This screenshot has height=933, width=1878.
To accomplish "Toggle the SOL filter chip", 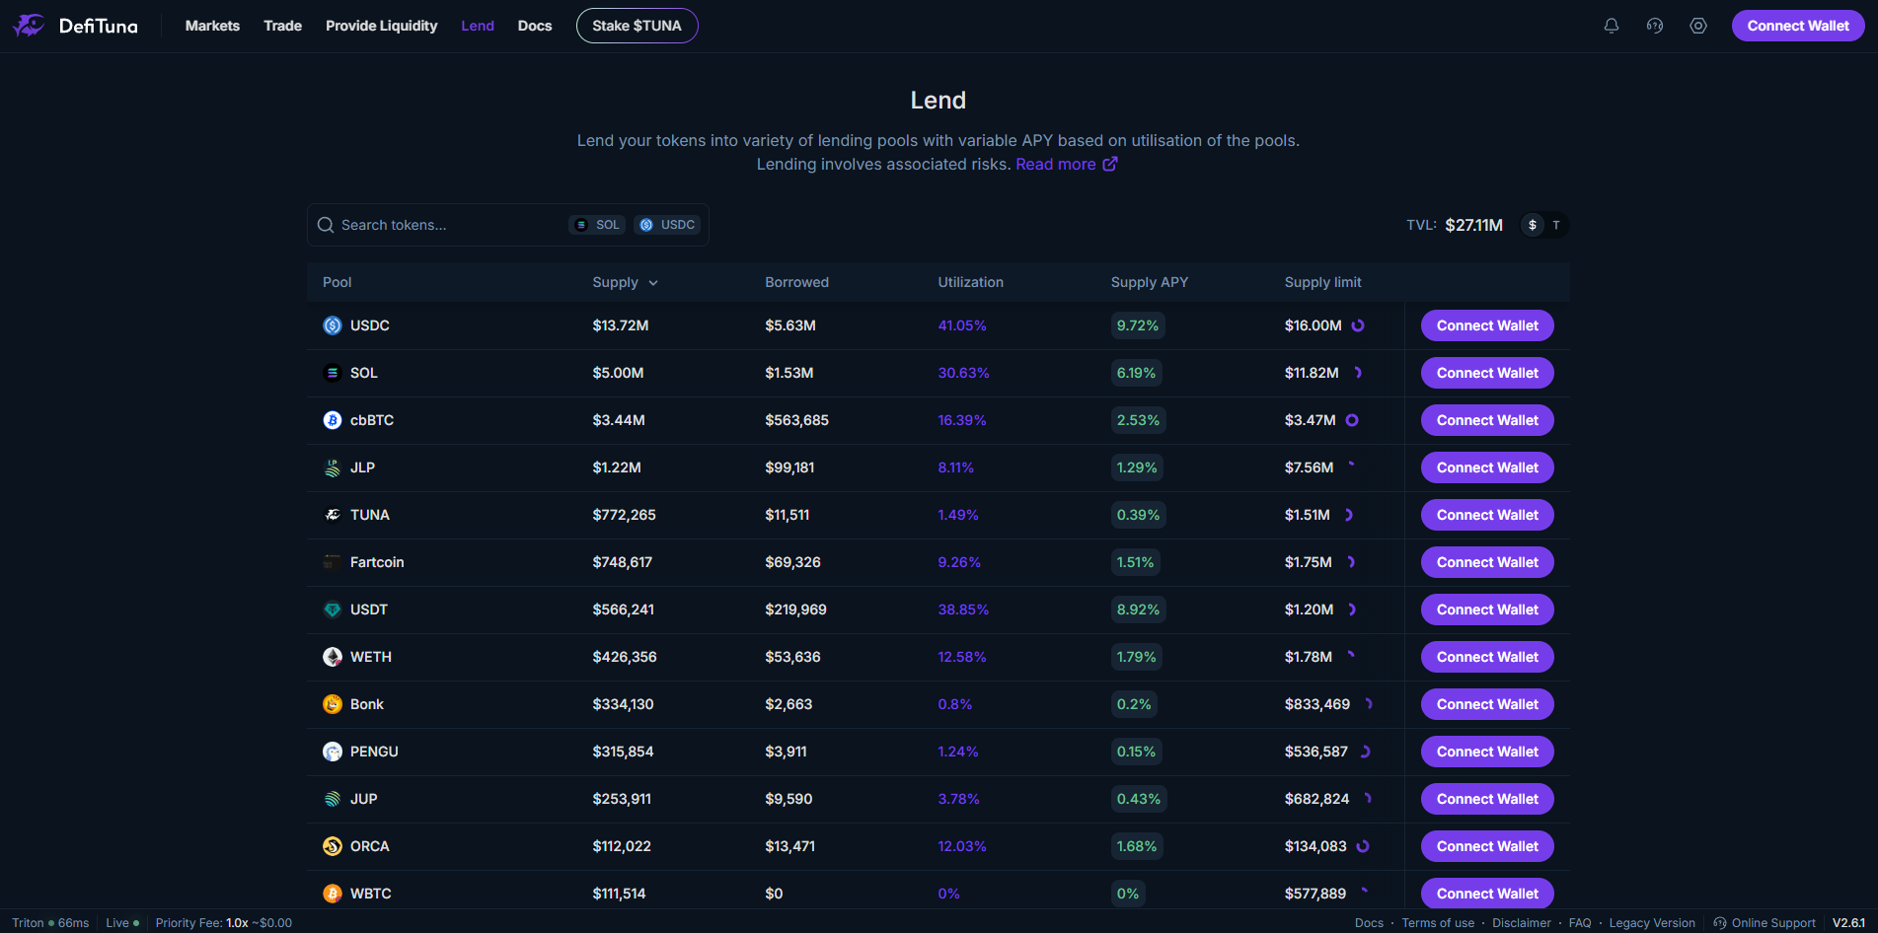I will pos(597,225).
